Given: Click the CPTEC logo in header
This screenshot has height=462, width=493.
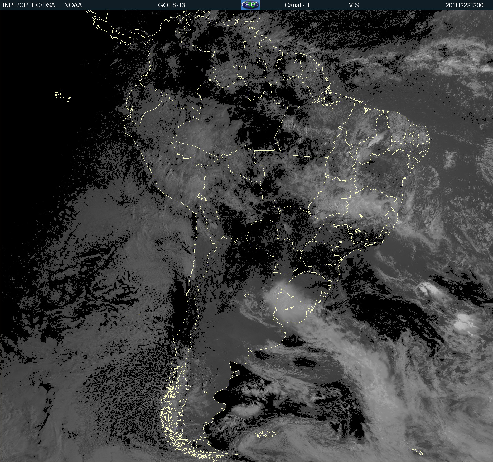Looking at the screenshot, I should (250, 5).
